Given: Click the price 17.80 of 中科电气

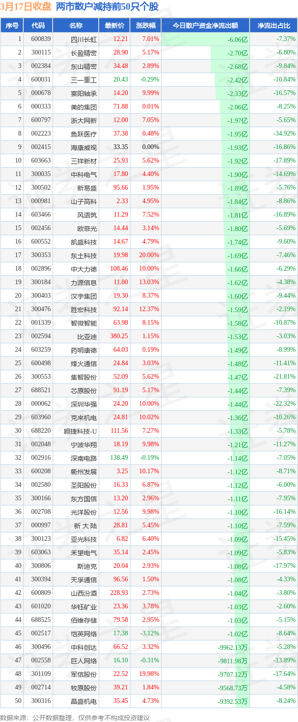Looking at the screenshot, I should (121, 174).
